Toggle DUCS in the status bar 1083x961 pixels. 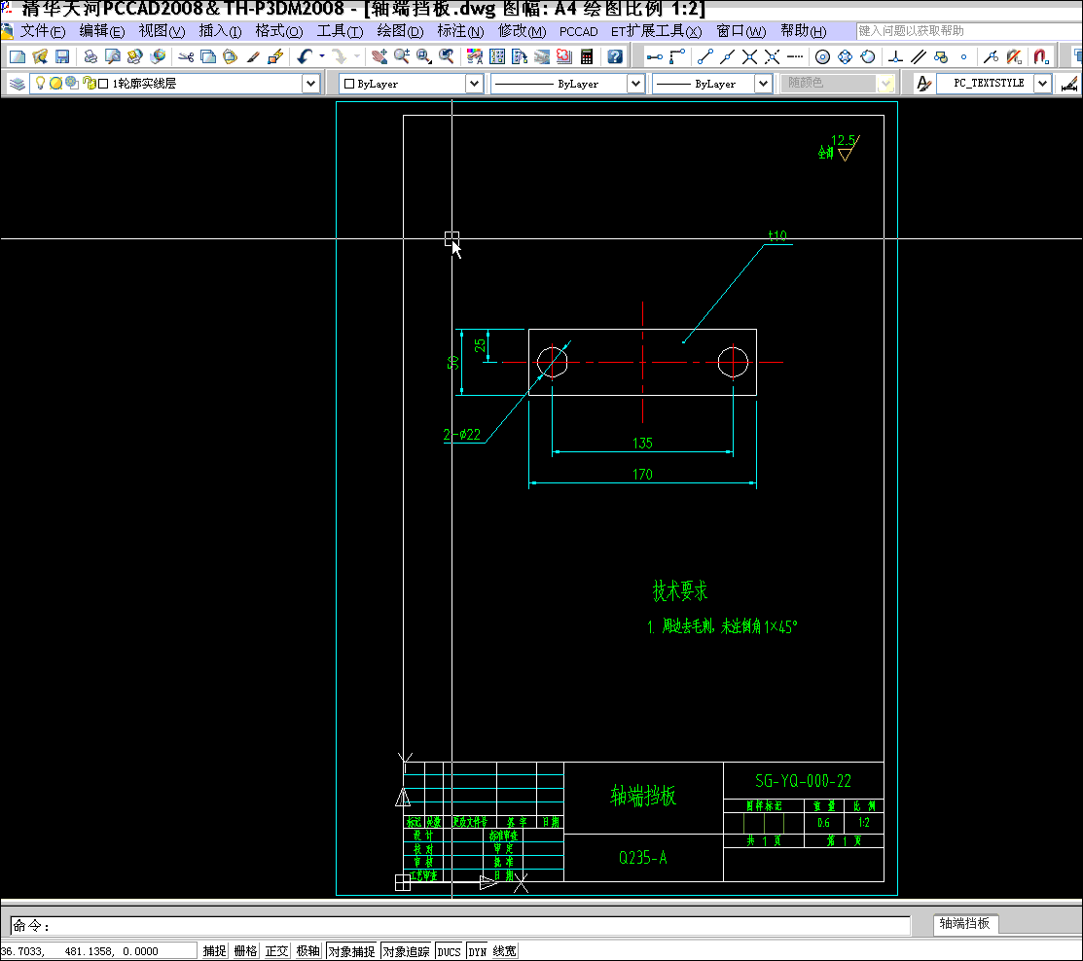449,950
